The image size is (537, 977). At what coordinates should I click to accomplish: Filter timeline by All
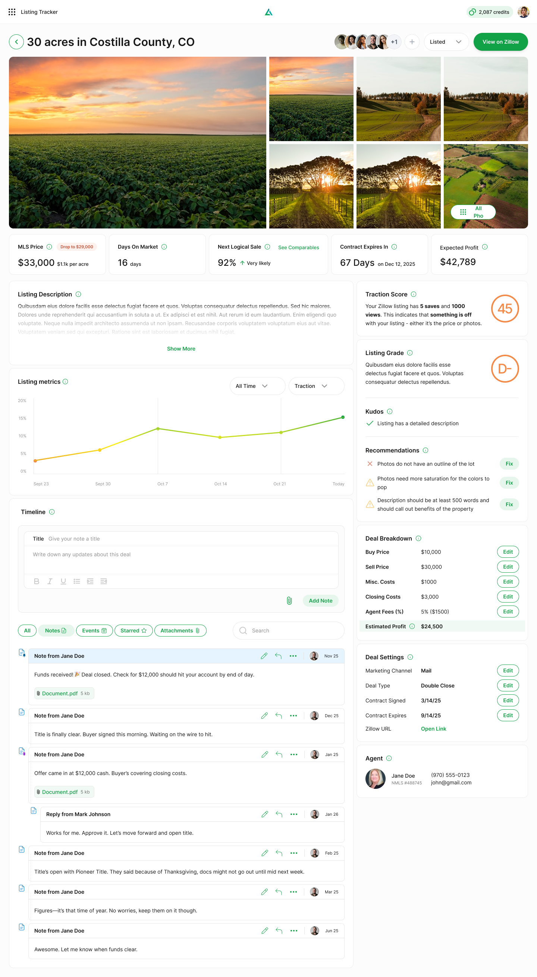point(27,631)
